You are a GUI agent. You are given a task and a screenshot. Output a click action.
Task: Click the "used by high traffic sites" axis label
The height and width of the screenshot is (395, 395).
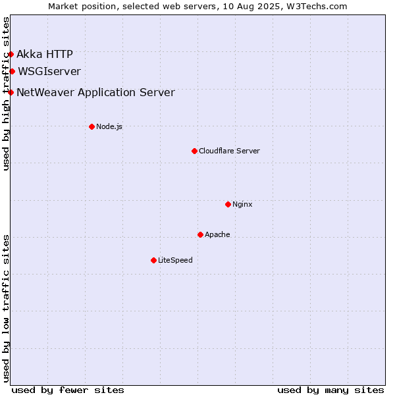[x=6, y=93]
